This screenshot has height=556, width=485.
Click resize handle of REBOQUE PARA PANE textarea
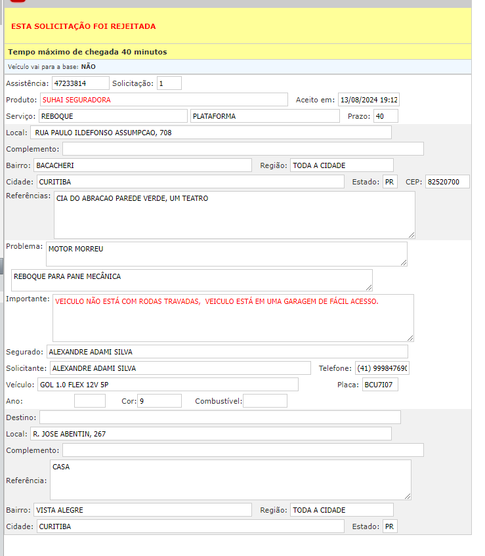click(368, 287)
